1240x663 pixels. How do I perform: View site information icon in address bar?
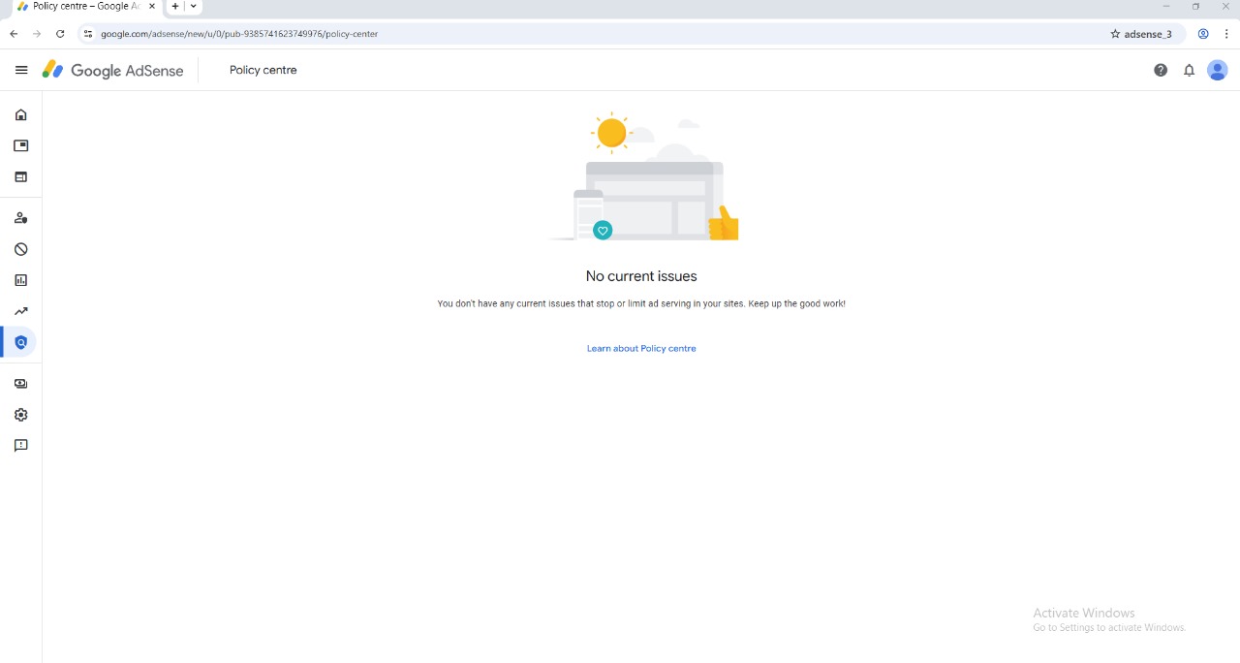click(x=88, y=34)
